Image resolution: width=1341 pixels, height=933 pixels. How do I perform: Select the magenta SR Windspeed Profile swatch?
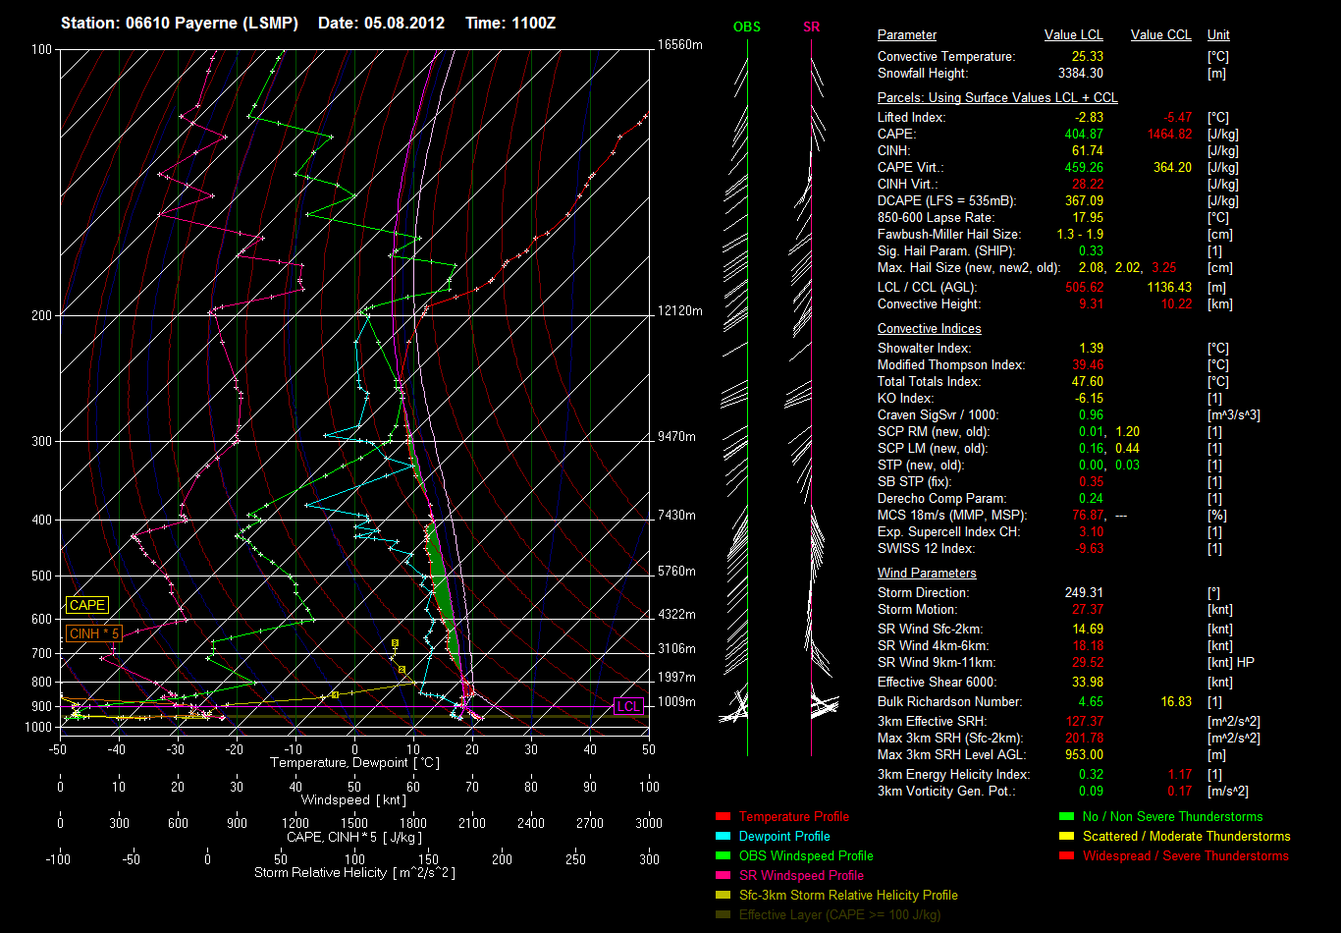(x=724, y=876)
